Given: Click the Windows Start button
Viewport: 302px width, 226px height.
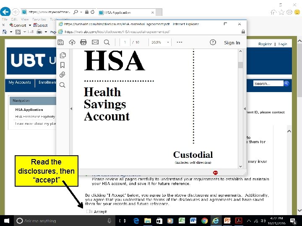Looking at the screenshot, I should (x=7, y=221).
